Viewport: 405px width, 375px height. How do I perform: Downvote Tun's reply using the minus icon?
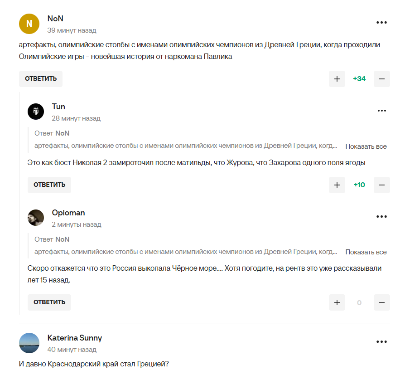coord(382,185)
